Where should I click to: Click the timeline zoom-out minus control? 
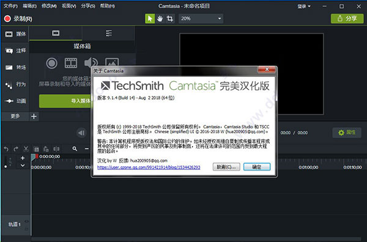[87, 148]
